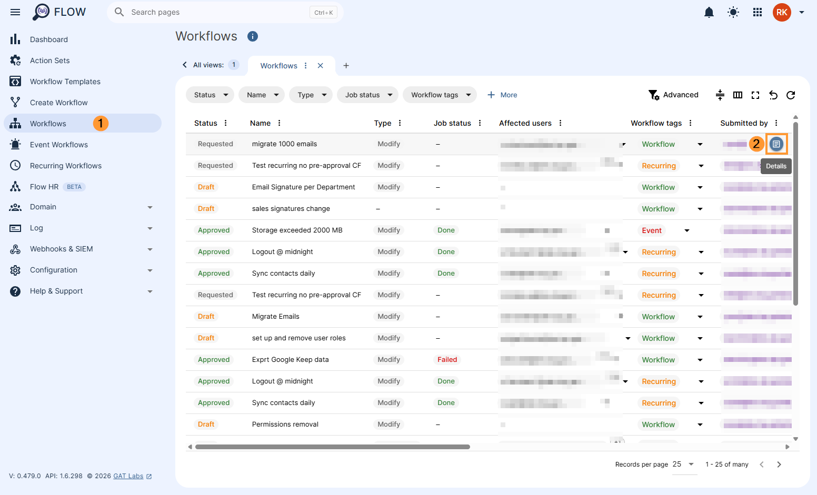This screenshot has height=495, width=817.
Task: Go to previous page of records
Action: (761, 464)
